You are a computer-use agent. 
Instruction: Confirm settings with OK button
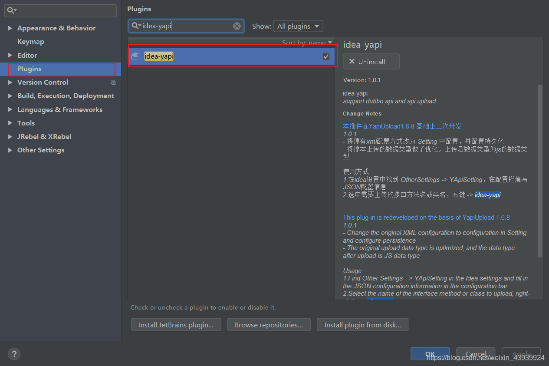coord(430,354)
